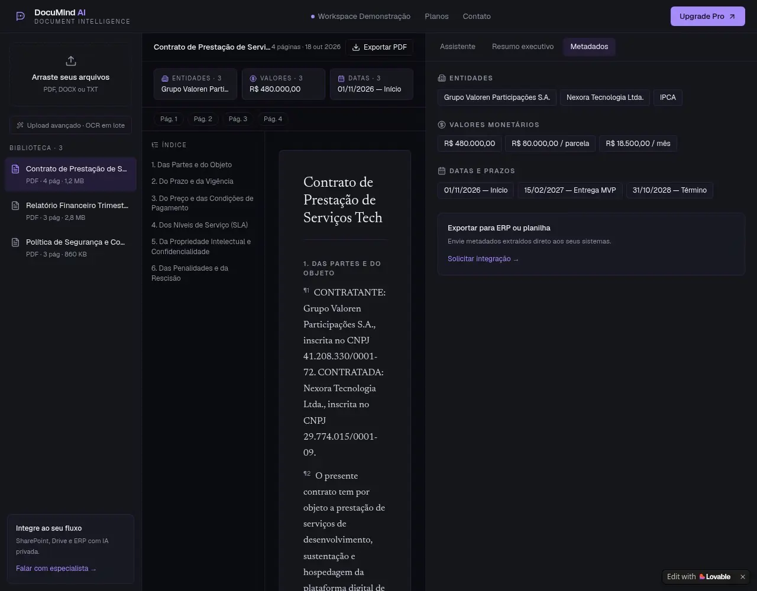Viewport: 757px width, 591px height.
Task: Click the download icon in Exportar PDF
Action: (356, 47)
